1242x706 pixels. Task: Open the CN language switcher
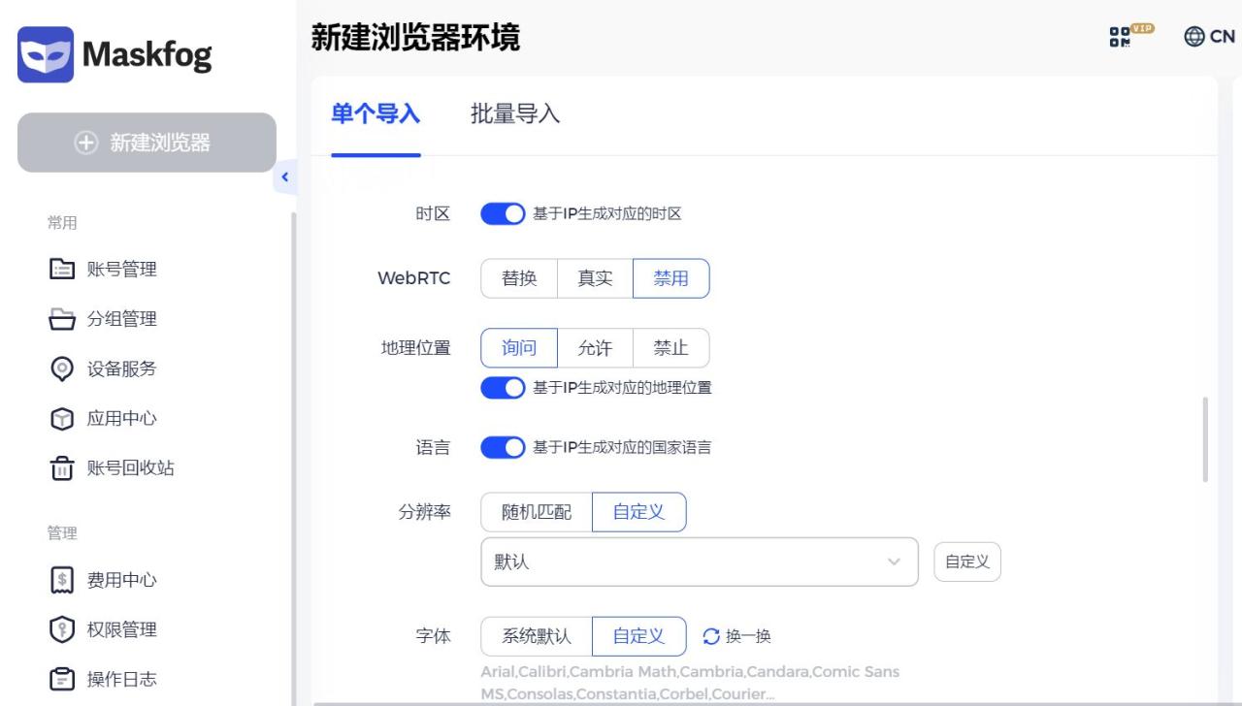1209,36
